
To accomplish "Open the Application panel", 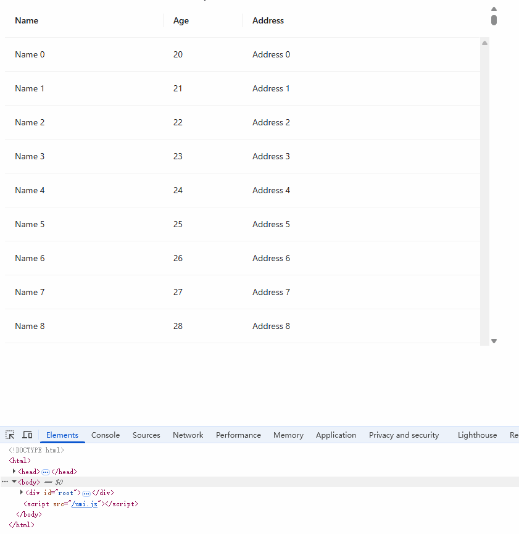I will pyautogui.click(x=336, y=435).
